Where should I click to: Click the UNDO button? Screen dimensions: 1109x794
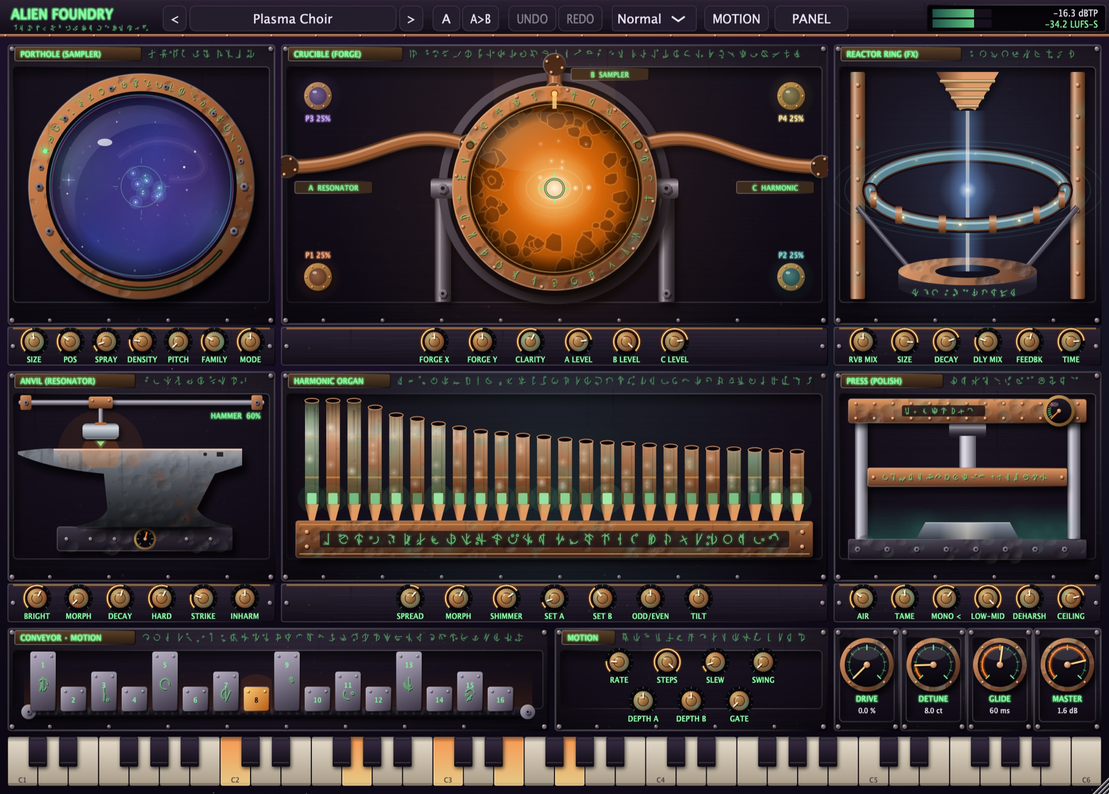[x=532, y=19]
